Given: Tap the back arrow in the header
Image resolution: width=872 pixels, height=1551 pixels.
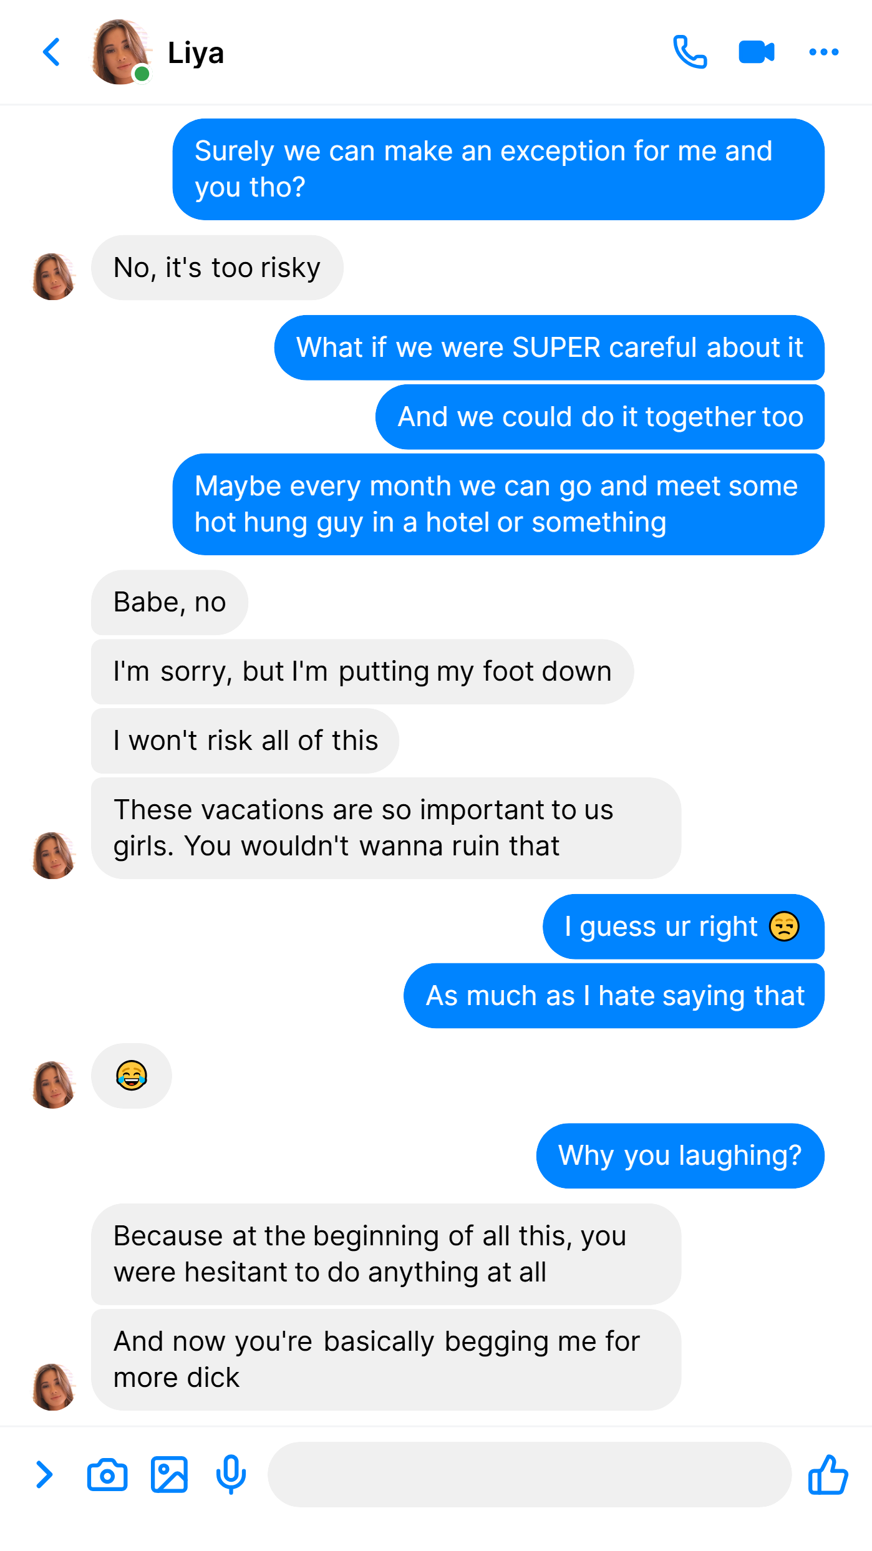Looking at the screenshot, I should pos(52,52).
